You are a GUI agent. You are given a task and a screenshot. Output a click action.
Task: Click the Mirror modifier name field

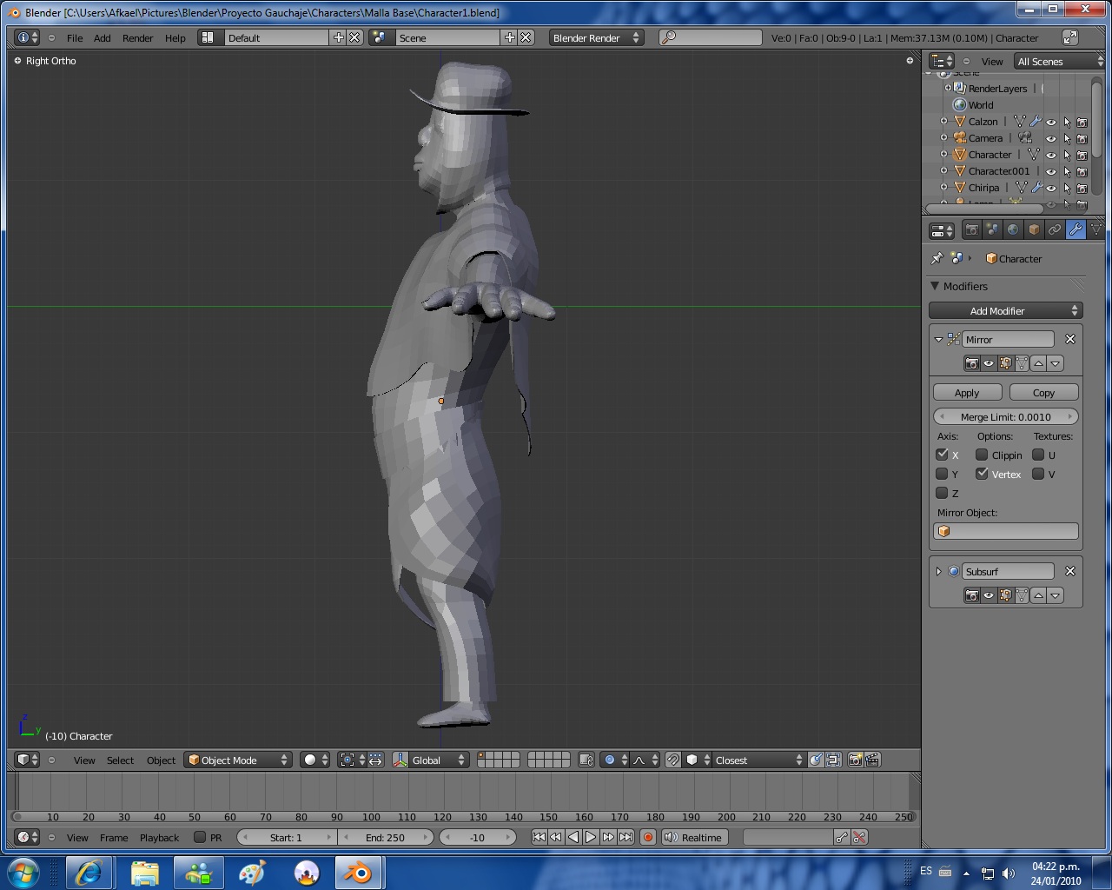[1008, 339]
